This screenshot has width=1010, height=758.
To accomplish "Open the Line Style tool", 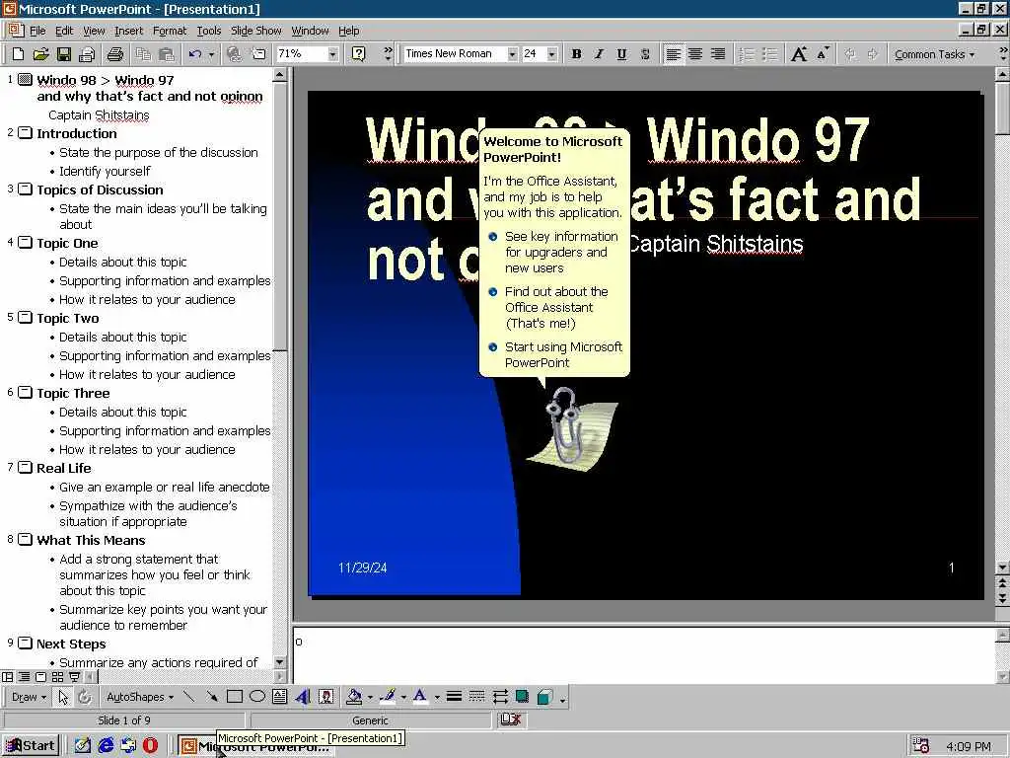I will 454,697.
